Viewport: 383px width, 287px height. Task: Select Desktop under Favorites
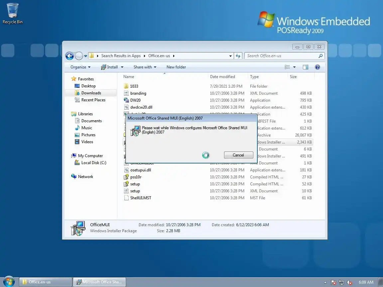pyautogui.click(x=88, y=86)
